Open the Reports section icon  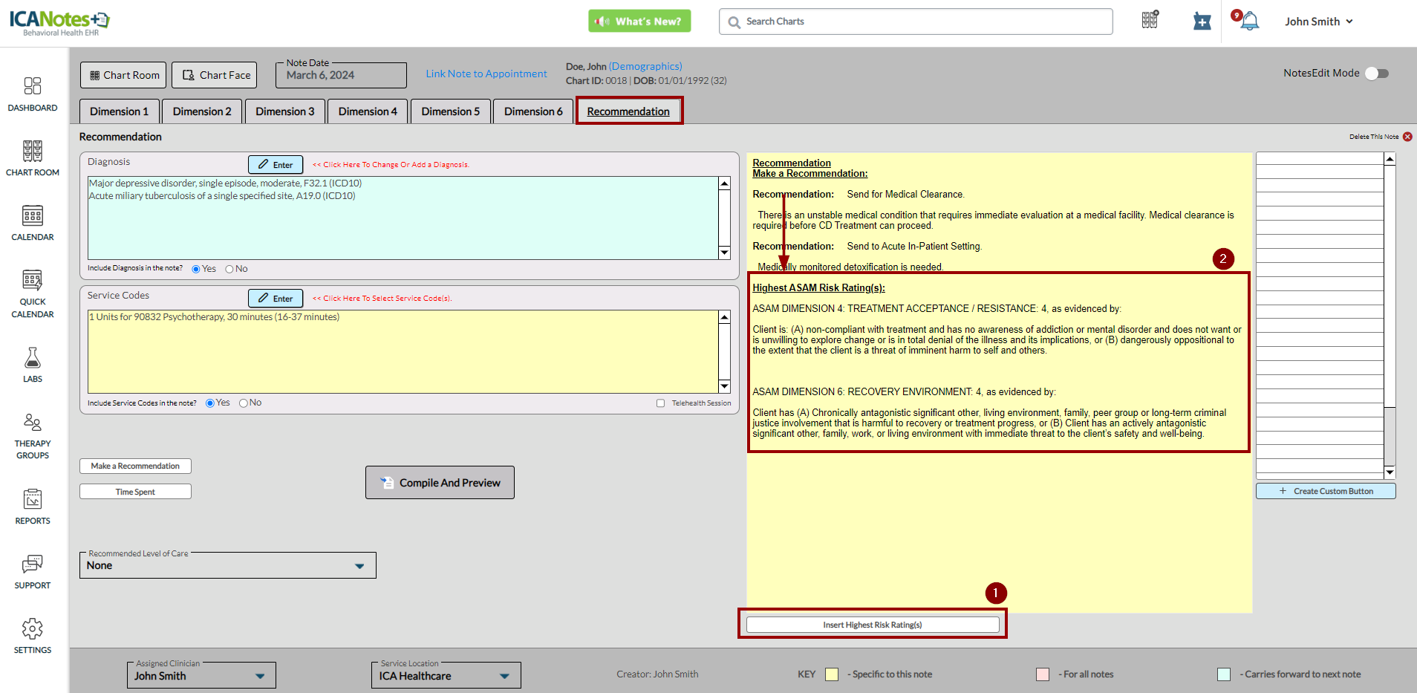coord(32,506)
